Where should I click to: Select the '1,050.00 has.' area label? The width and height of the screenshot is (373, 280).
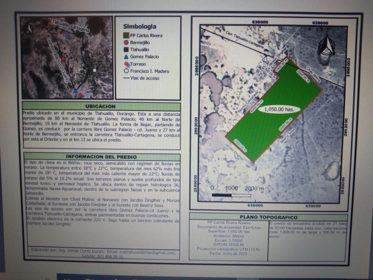(279, 109)
